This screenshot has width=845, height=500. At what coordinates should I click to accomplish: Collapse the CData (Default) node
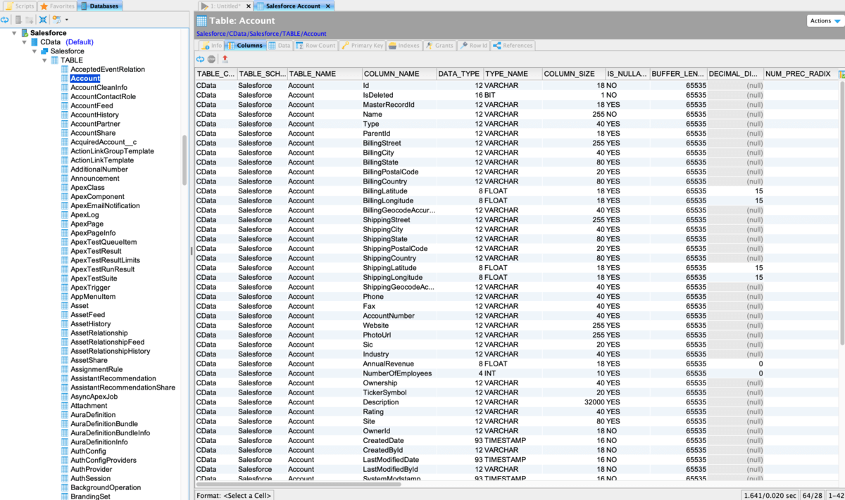(x=24, y=42)
